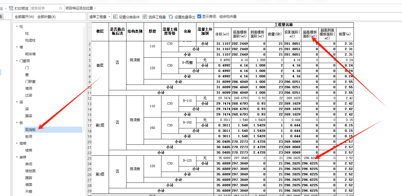Click the search magnifier in report search box
Screen dimensions: 402x196
click(61, 8)
